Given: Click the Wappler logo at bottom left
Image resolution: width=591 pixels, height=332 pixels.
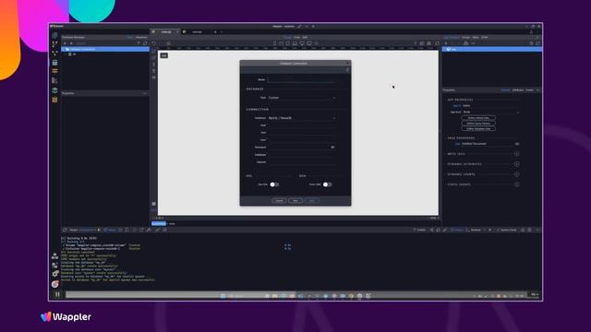Looking at the screenshot, I should [x=66, y=316].
